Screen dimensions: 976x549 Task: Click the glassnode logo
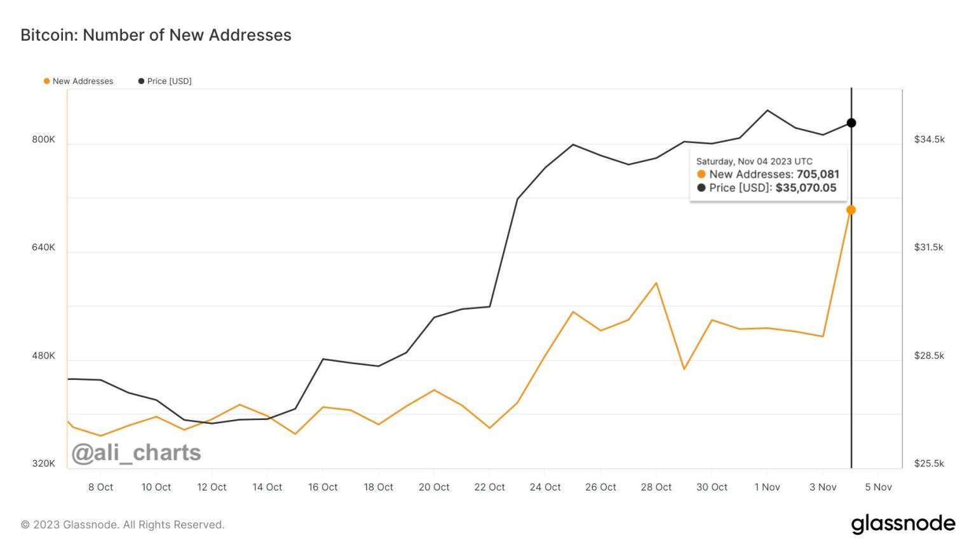pos(905,523)
